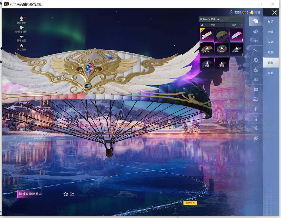Switch to the 道具 tab
Viewport: 281px width, 218px height.
[x=271, y=73]
